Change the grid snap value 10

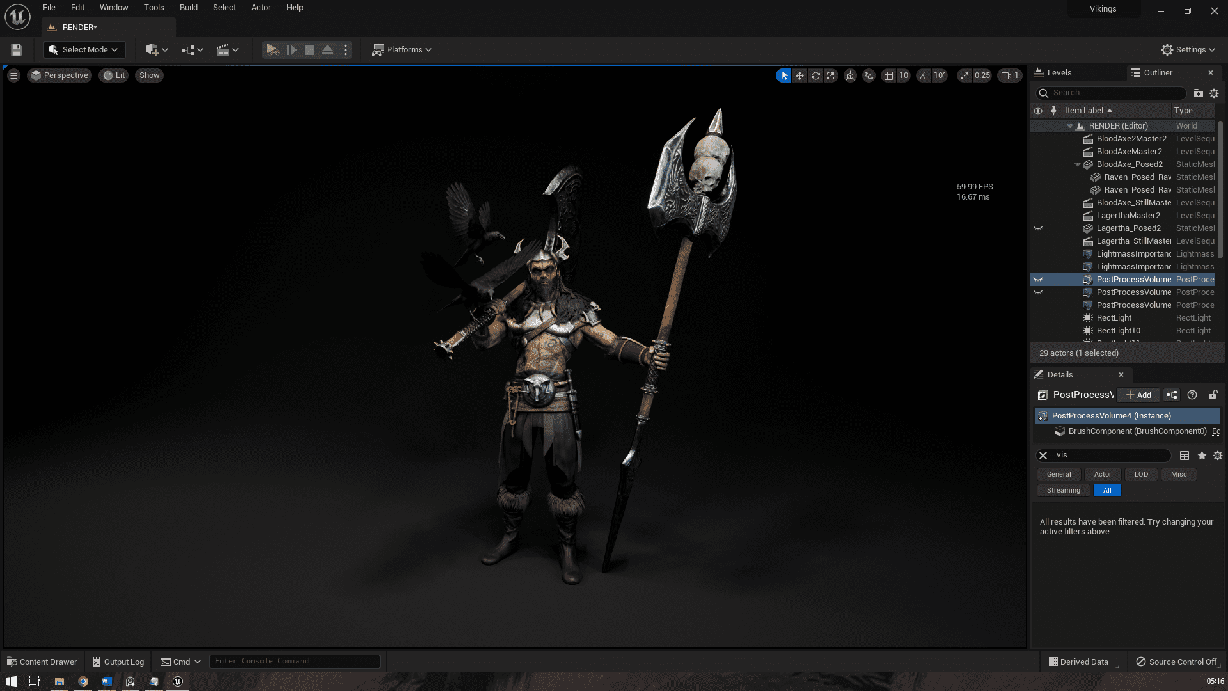click(x=904, y=75)
